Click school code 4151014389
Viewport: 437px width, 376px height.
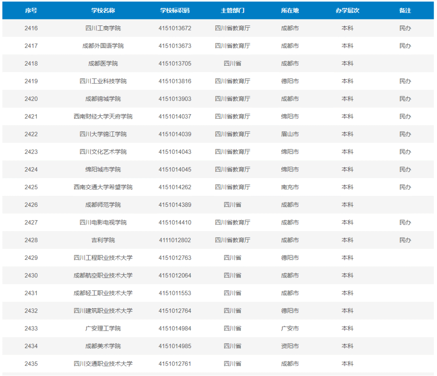pos(175,205)
